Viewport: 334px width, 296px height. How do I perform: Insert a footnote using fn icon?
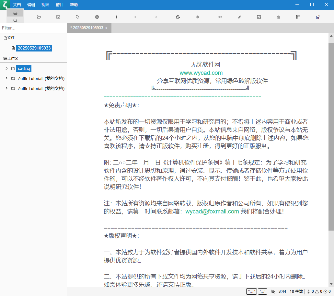[x=317, y=17]
